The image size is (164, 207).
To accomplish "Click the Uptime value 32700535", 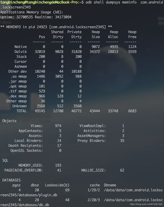I will click(25, 17).
